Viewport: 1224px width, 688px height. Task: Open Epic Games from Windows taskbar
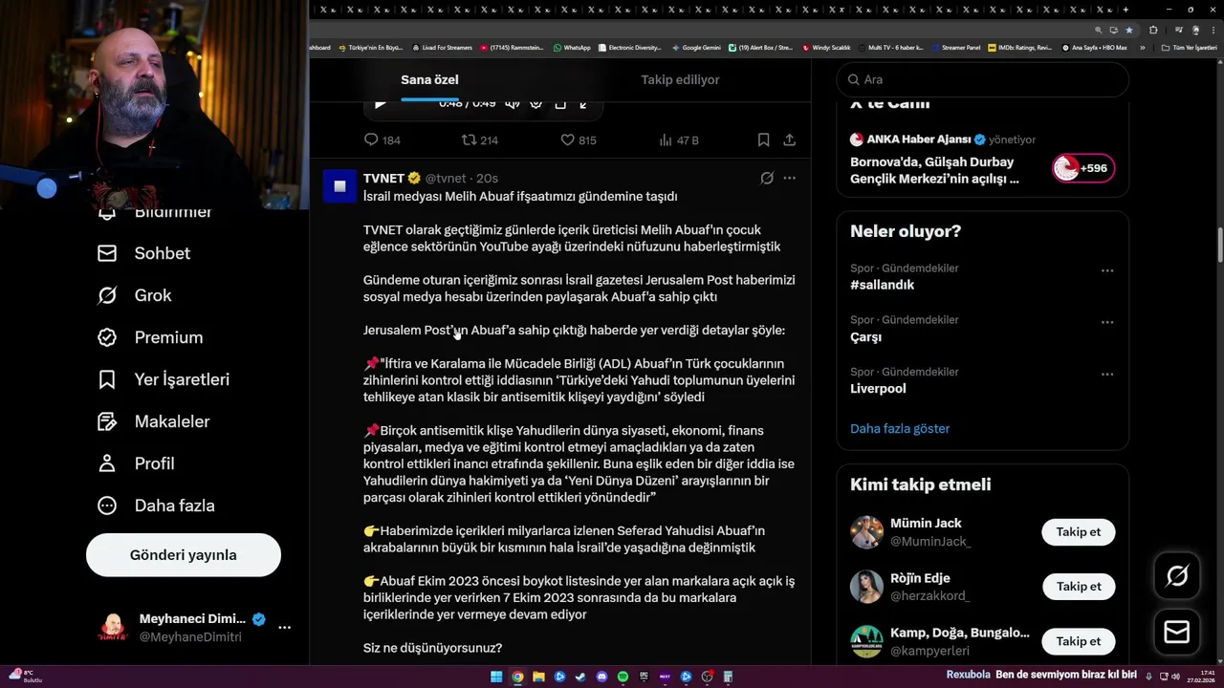pyautogui.click(x=644, y=677)
